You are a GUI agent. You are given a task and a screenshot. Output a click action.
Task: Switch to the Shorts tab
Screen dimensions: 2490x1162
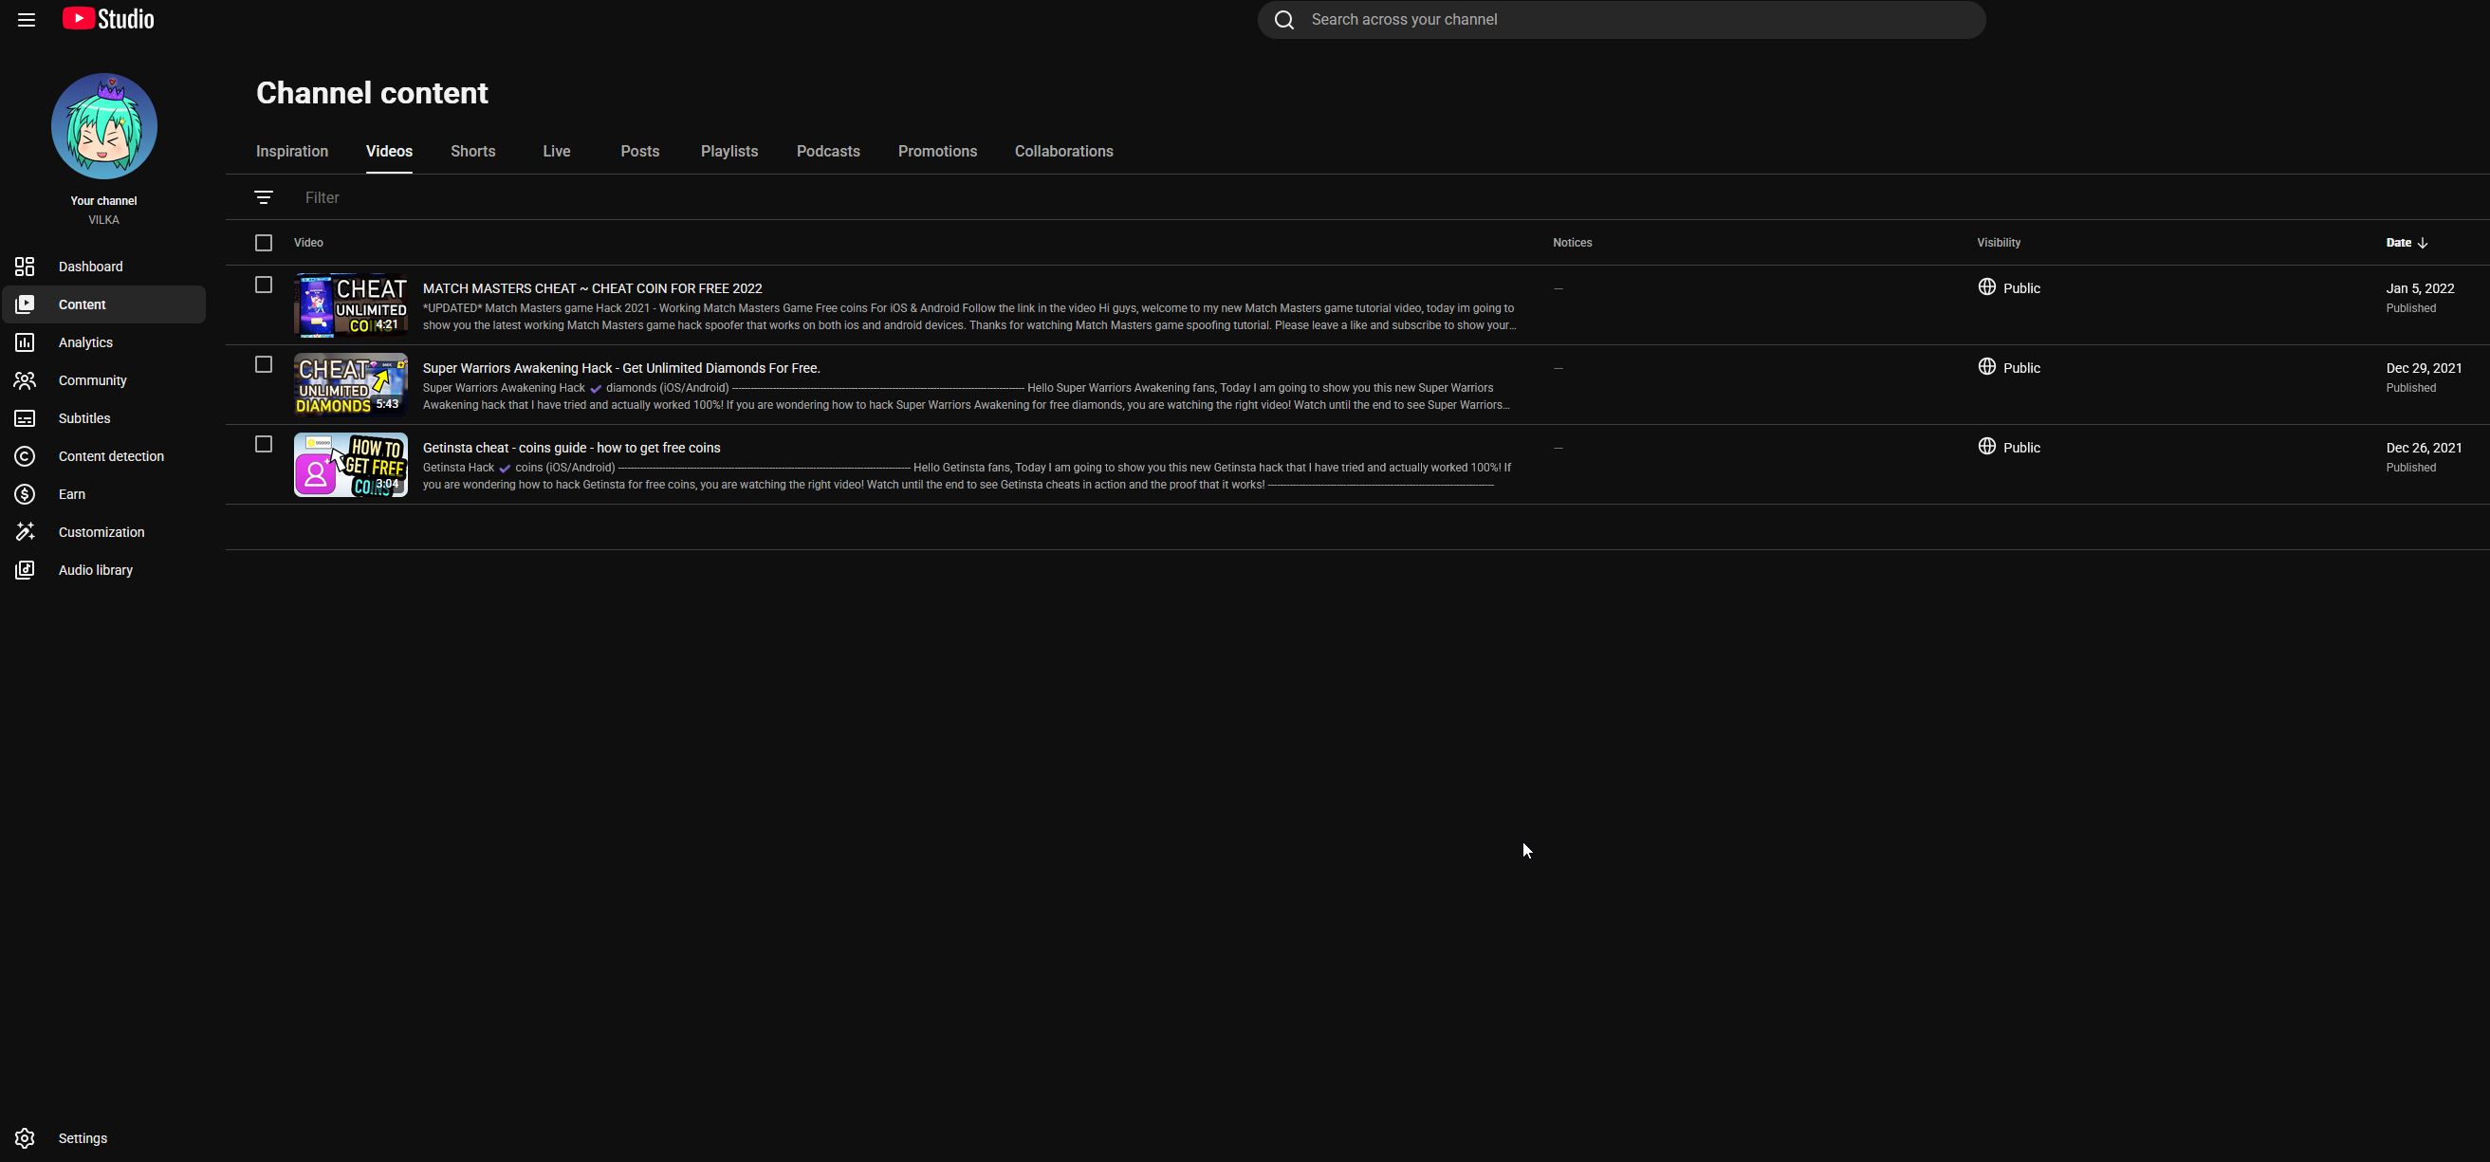pos(472,152)
